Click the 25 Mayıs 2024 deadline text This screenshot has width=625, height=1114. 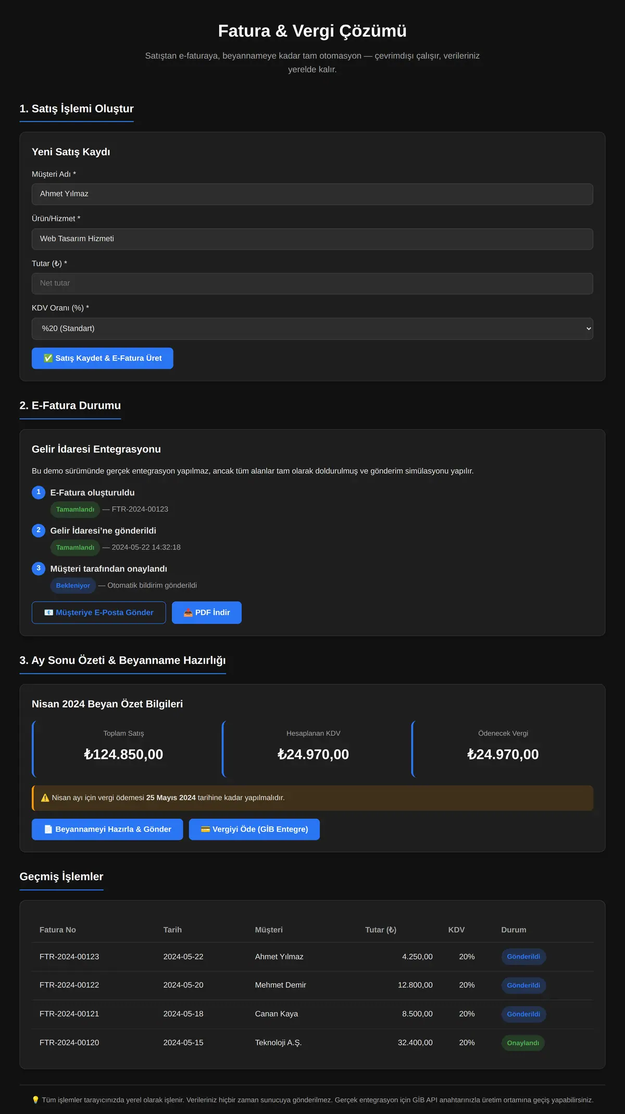[x=171, y=798]
